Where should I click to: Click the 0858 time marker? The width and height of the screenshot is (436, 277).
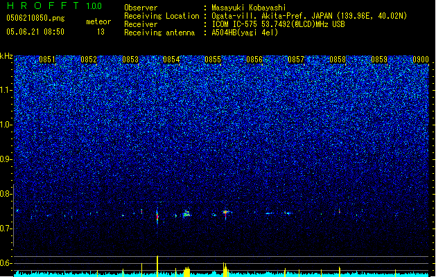338,60
